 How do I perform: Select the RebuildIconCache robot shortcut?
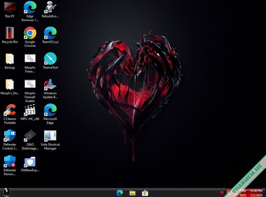pyautogui.click(x=50, y=9)
